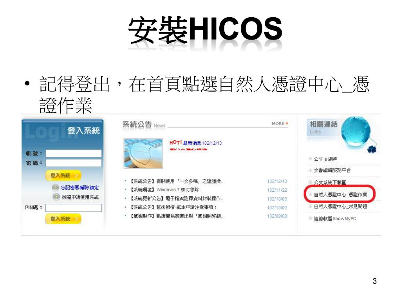This screenshot has height=301, width=401.
Task: Click the 系統公告 News heading
Action: point(144,125)
